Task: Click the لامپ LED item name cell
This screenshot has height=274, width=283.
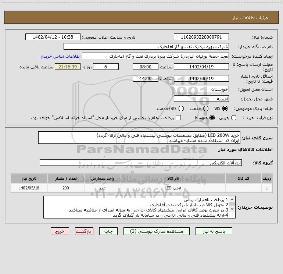Action: pyautogui.click(x=173, y=188)
